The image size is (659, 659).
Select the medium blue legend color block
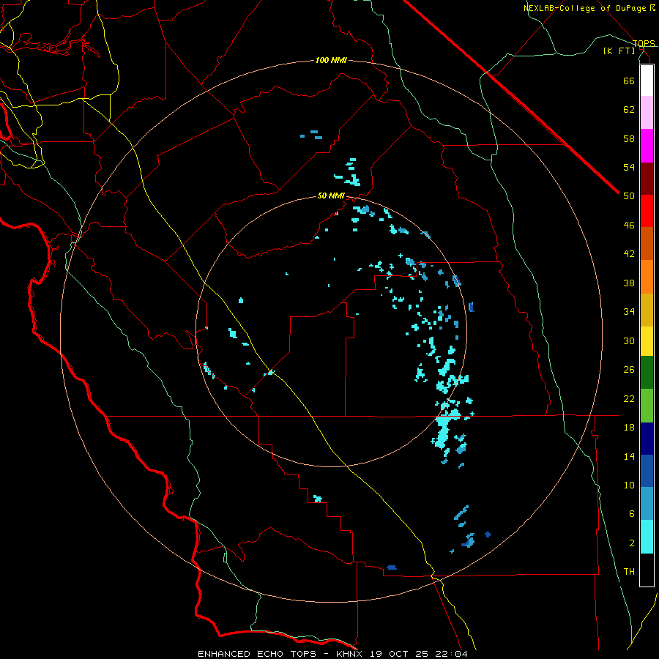647,471
